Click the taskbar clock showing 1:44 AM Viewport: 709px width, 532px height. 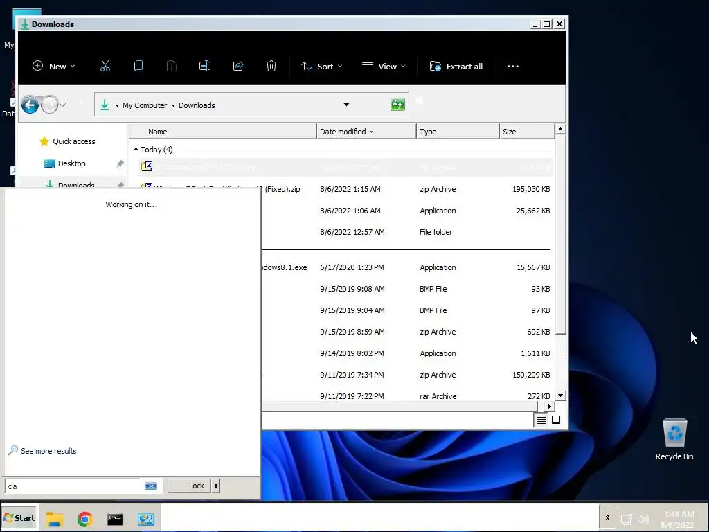(x=677, y=519)
